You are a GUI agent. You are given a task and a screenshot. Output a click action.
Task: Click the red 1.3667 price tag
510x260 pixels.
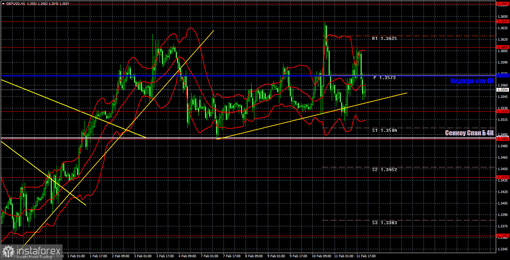(503, 3)
